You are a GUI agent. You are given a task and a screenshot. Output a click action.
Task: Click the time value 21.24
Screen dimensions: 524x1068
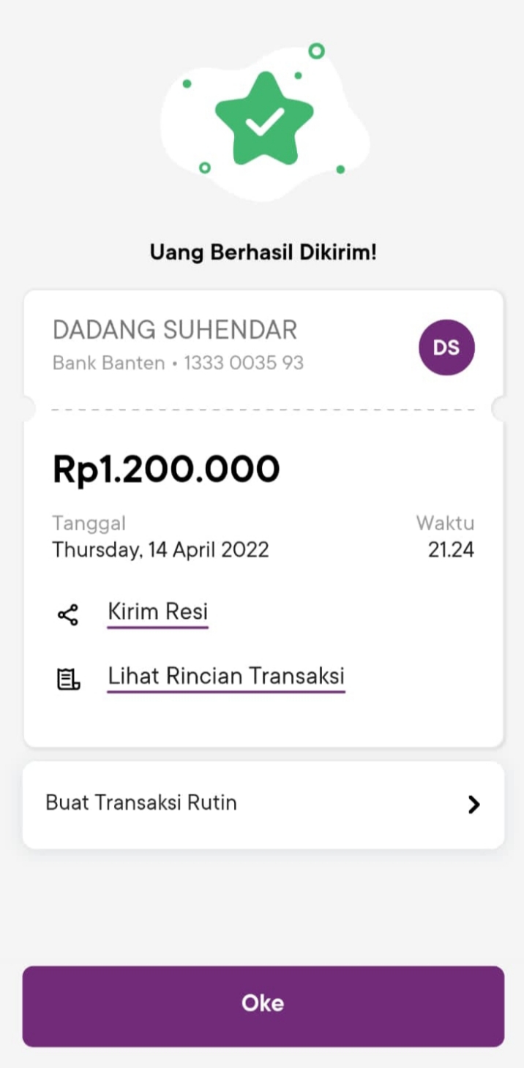click(x=451, y=550)
